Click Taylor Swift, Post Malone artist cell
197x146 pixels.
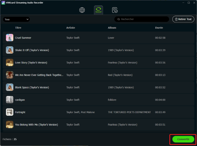pyautogui.click(x=80, y=112)
